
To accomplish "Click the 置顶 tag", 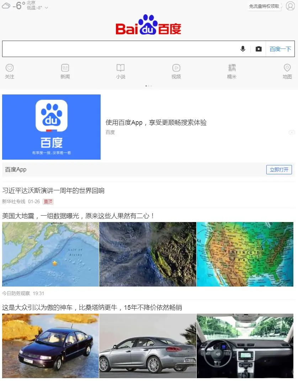I will 48,201.
